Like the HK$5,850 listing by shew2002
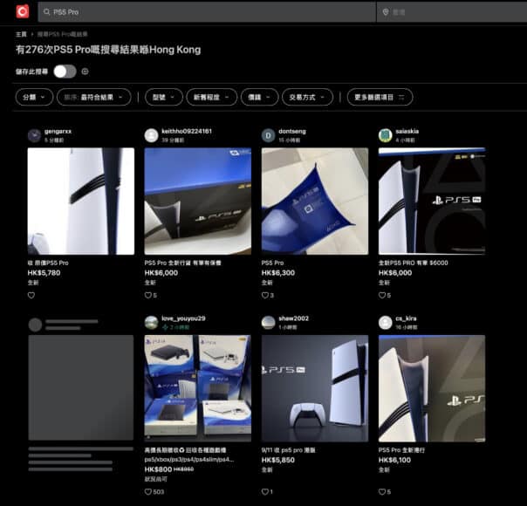 [265, 492]
